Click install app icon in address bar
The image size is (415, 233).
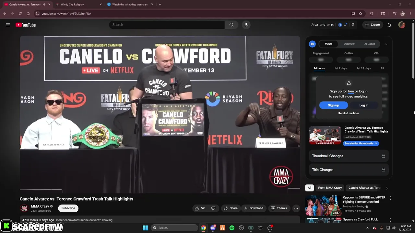(x=353, y=14)
